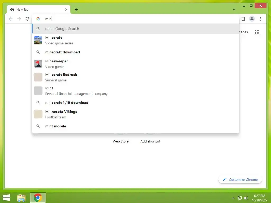Select the Minecraft video game series suggestion
271x203 pixels.
coord(136,40)
